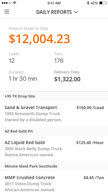
Task: Open the hamburger menu icon
Action: point(7,12)
